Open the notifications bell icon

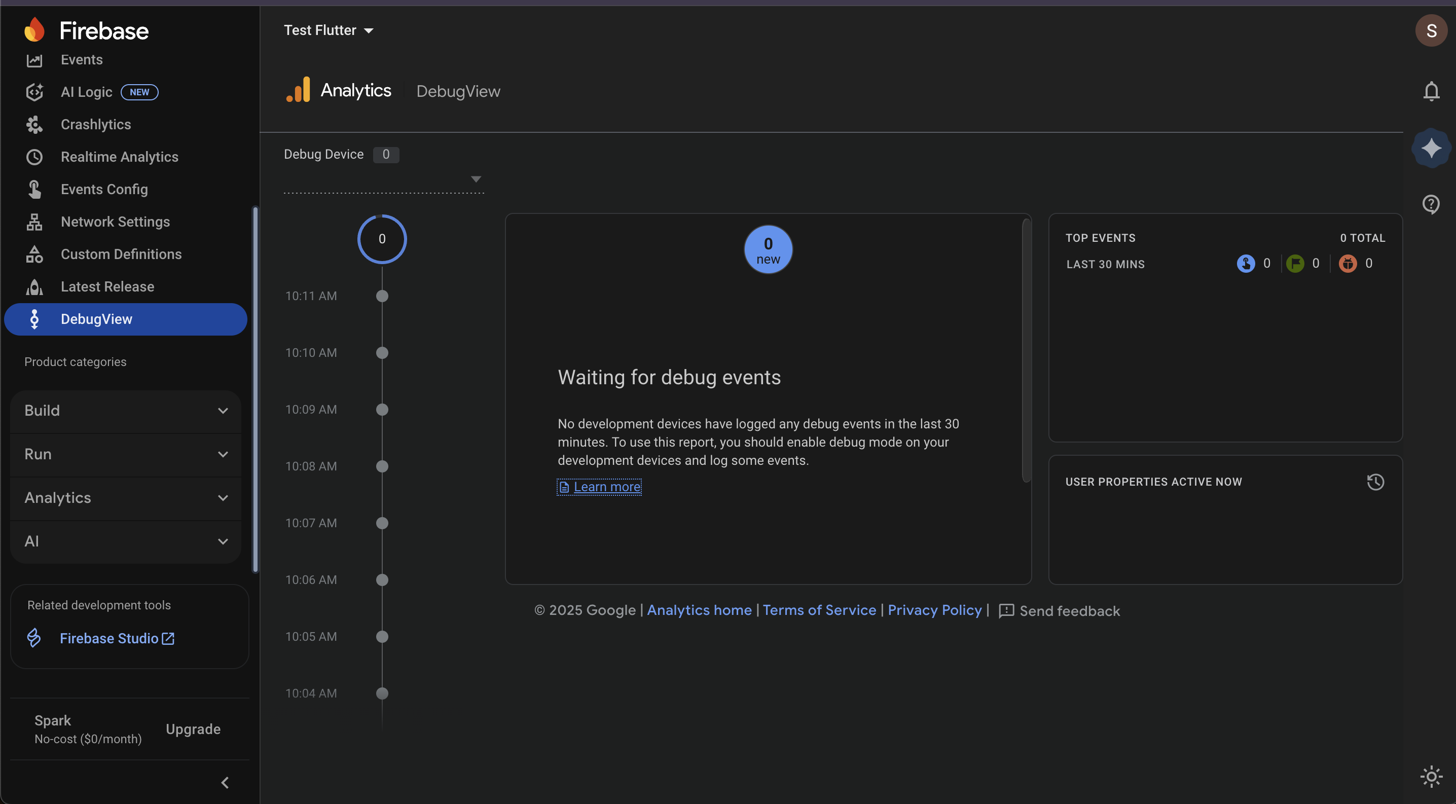coord(1431,91)
